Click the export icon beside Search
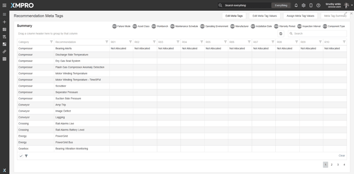Screen dimensions: 354x174 point(281,34)
